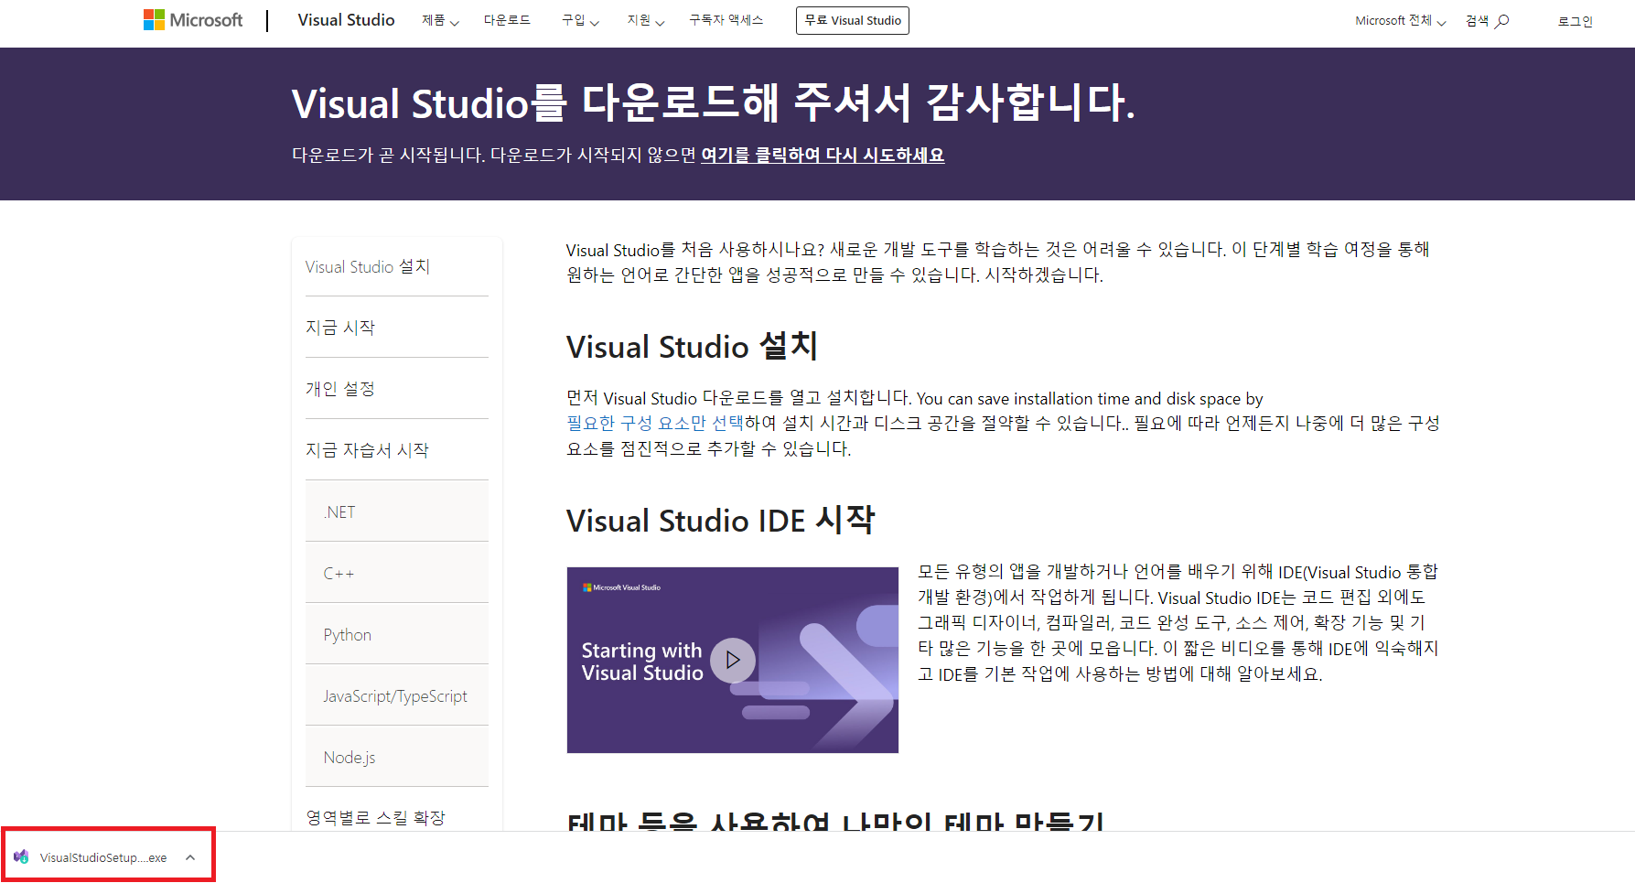The height and width of the screenshot is (883, 1635).
Task: Click the Visual Studio 설치 heading
Action: pyautogui.click(x=692, y=347)
